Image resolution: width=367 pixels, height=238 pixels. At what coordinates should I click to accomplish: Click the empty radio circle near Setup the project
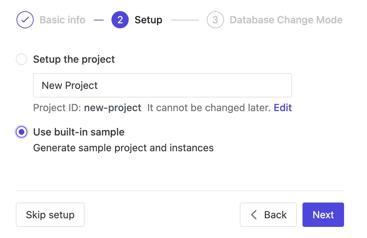[21, 59]
